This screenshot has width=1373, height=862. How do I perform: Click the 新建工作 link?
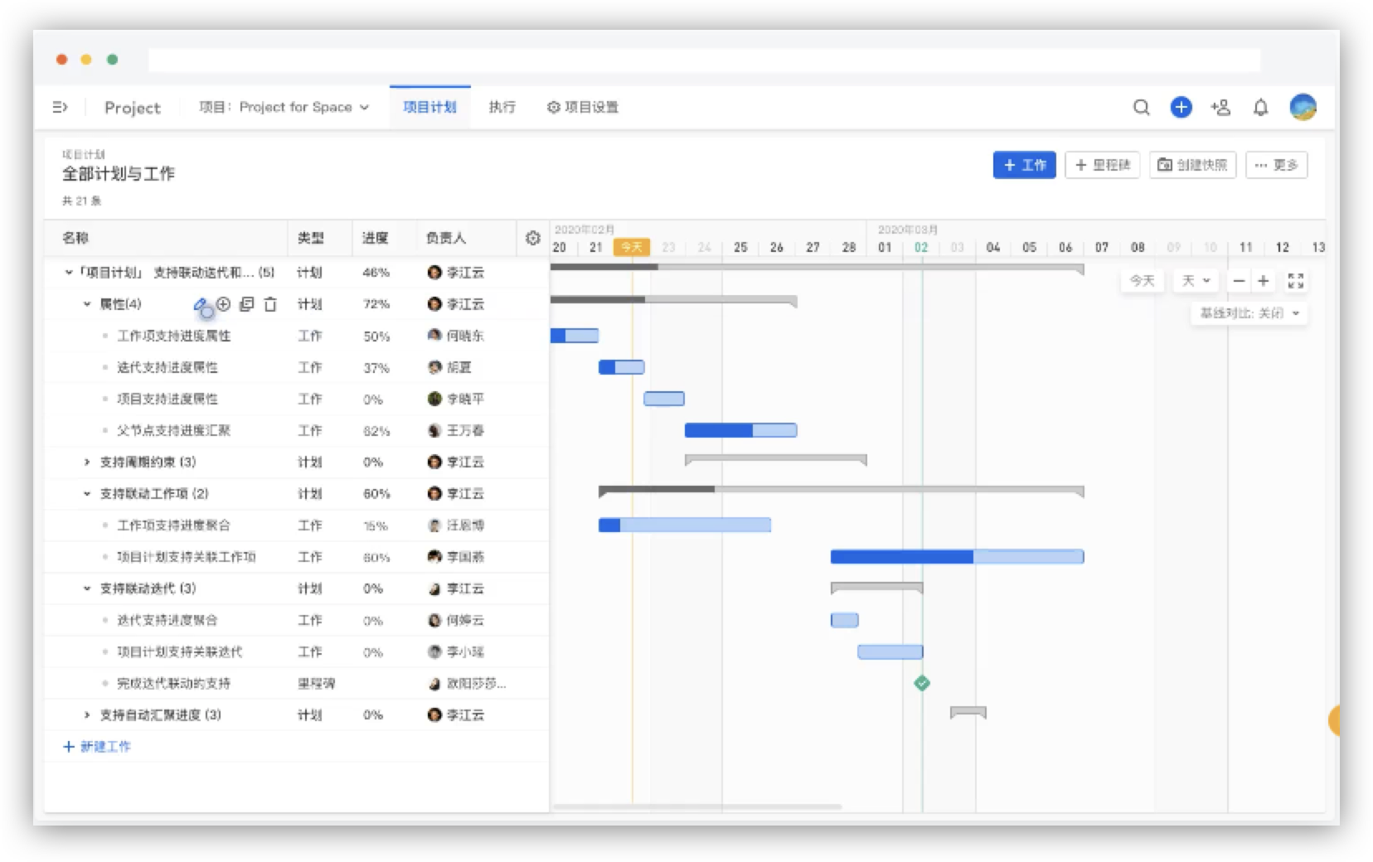(97, 747)
